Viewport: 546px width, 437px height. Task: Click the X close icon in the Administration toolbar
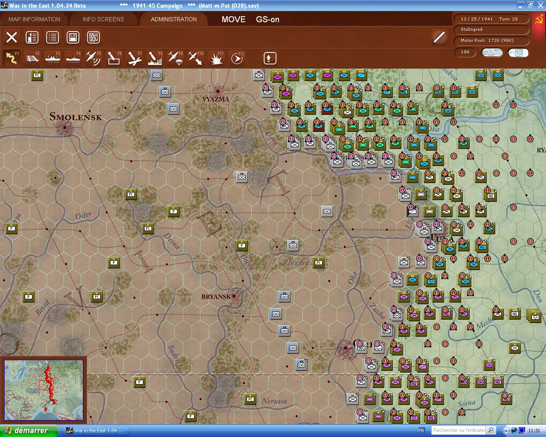[x=12, y=37]
